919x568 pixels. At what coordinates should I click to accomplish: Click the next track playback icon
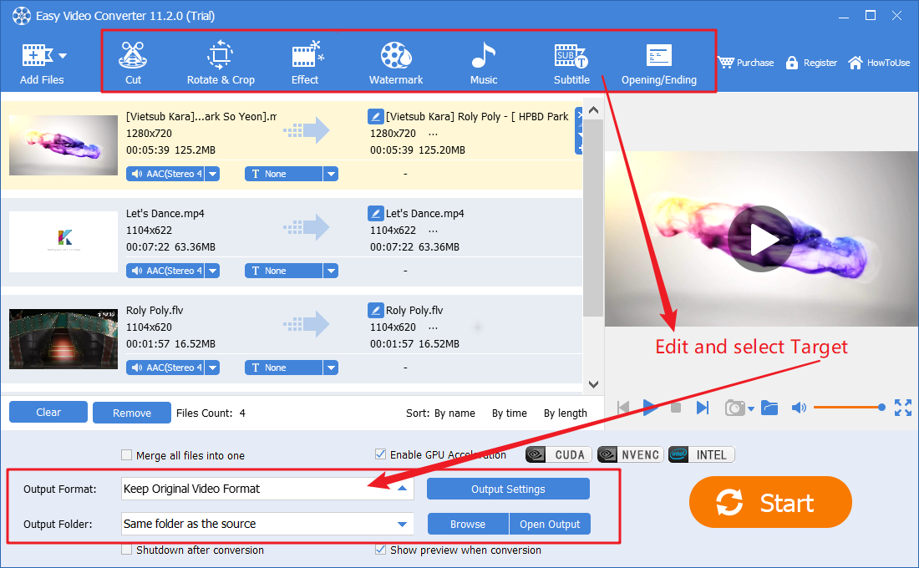click(703, 408)
